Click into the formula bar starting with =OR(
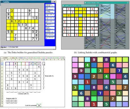Screen dimensions: 130x109 coord(41,58)
